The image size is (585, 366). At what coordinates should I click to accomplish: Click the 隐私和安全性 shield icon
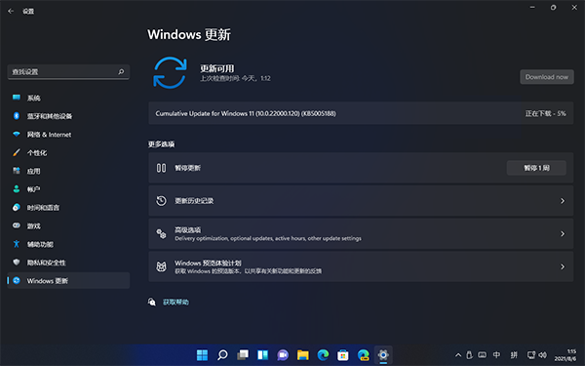pyautogui.click(x=17, y=263)
